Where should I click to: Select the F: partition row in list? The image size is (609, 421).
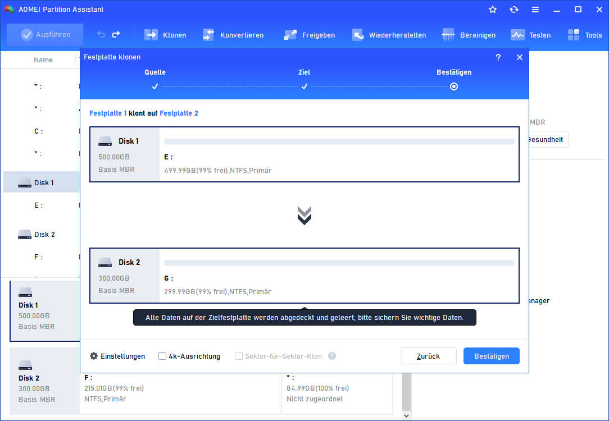coord(38,257)
